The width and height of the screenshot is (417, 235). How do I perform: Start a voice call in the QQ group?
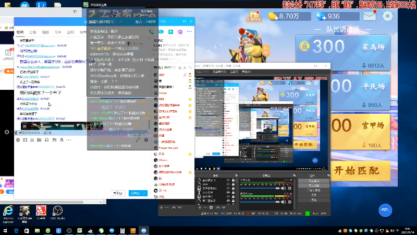151,32
